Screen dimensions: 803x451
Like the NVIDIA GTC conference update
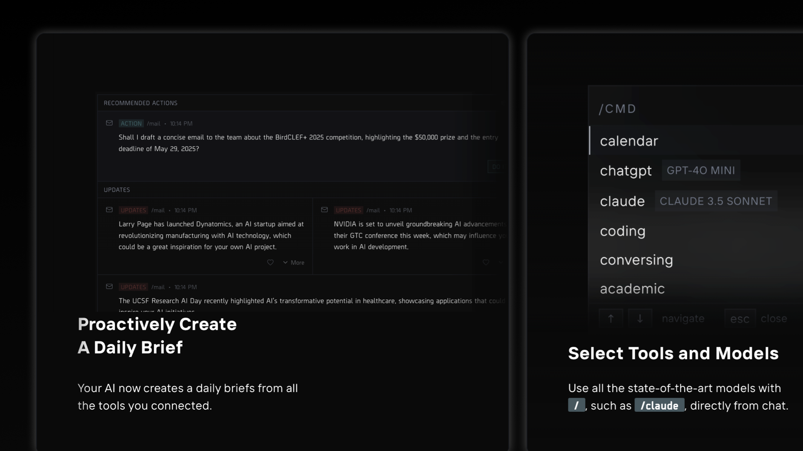tap(486, 263)
